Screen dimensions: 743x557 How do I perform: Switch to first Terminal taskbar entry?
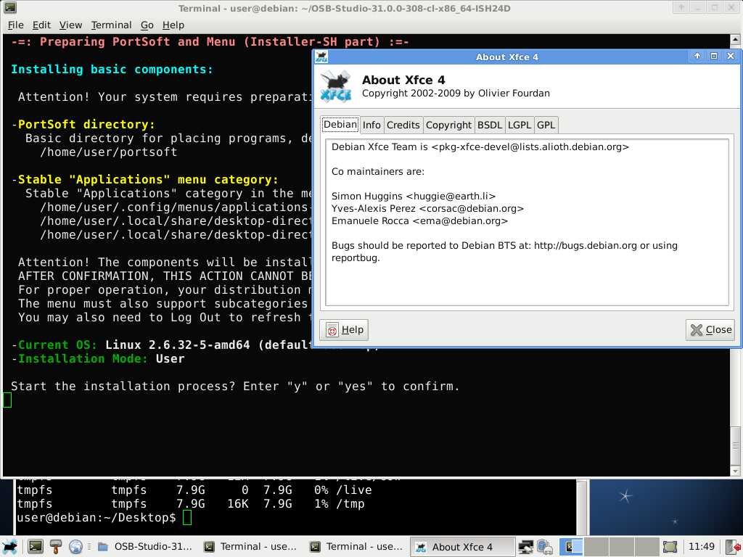click(x=250, y=547)
